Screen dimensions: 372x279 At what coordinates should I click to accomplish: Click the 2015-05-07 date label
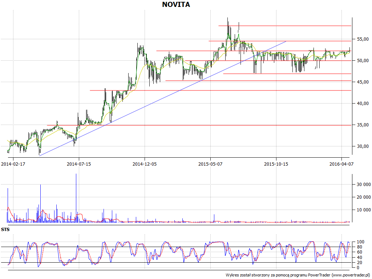[210, 164]
